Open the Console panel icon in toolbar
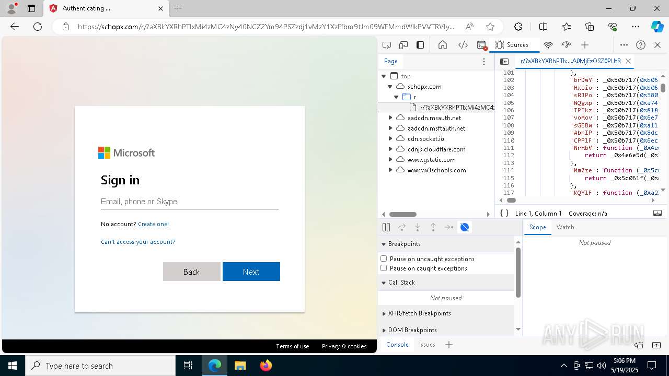Image resolution: width=669 pixels, height=376 pixels. (482, 45)
